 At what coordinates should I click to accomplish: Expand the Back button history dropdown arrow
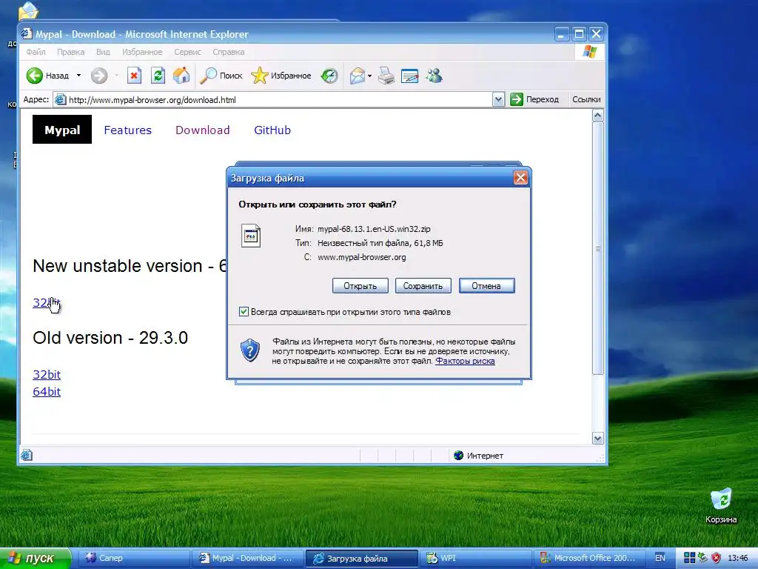[78, 76]
